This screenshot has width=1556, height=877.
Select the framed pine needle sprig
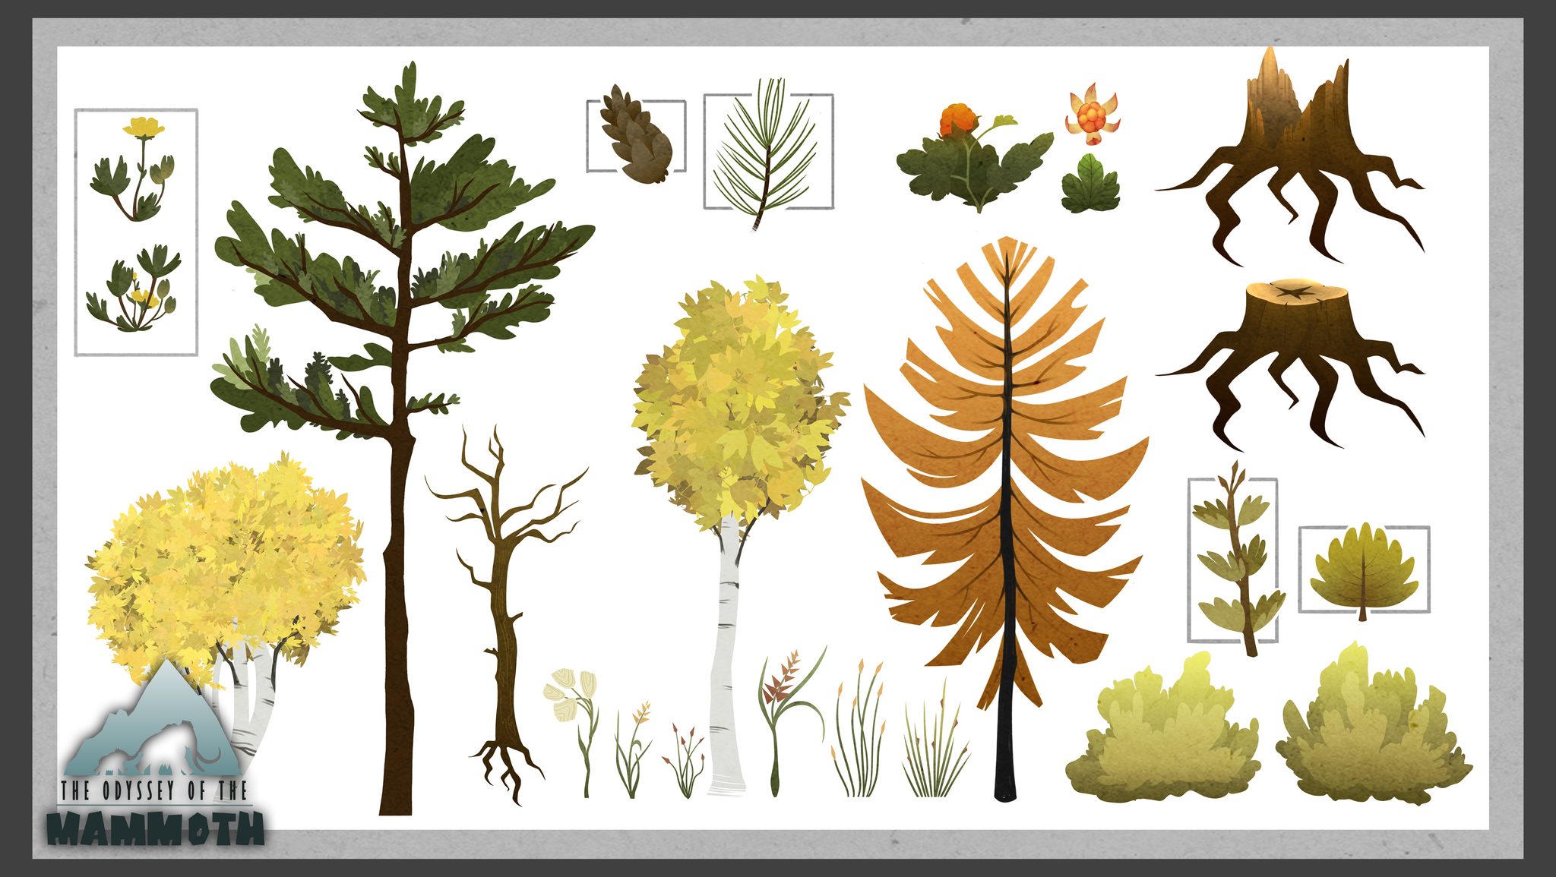coord(766,154)
